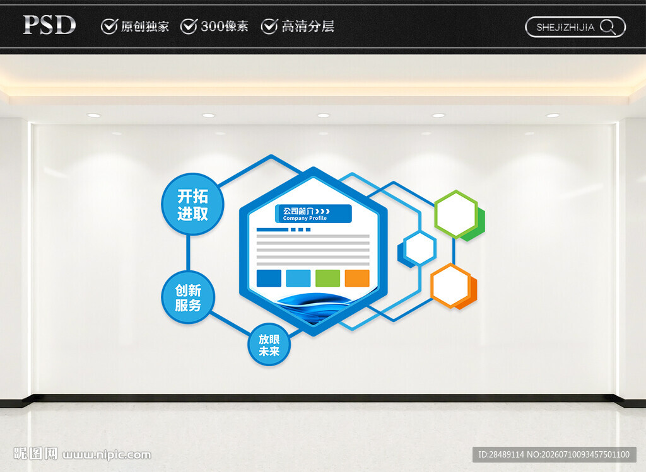Toggle the 300像素 checkmark
The width and height of the screenshot is (646, 472).
pyautogui.click(x=189, y=26)
